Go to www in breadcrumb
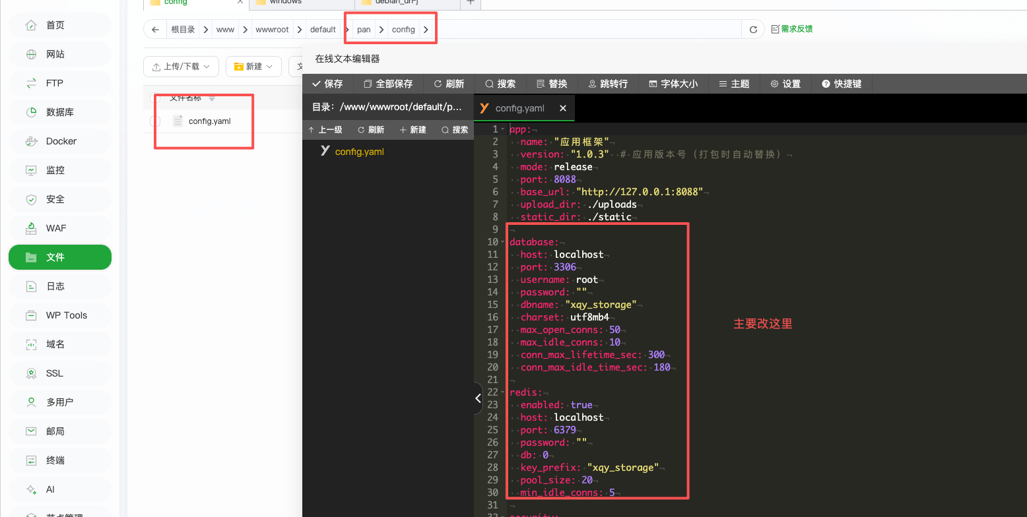The height and width of the screenshot is (517, 1027). coord(225,30)
